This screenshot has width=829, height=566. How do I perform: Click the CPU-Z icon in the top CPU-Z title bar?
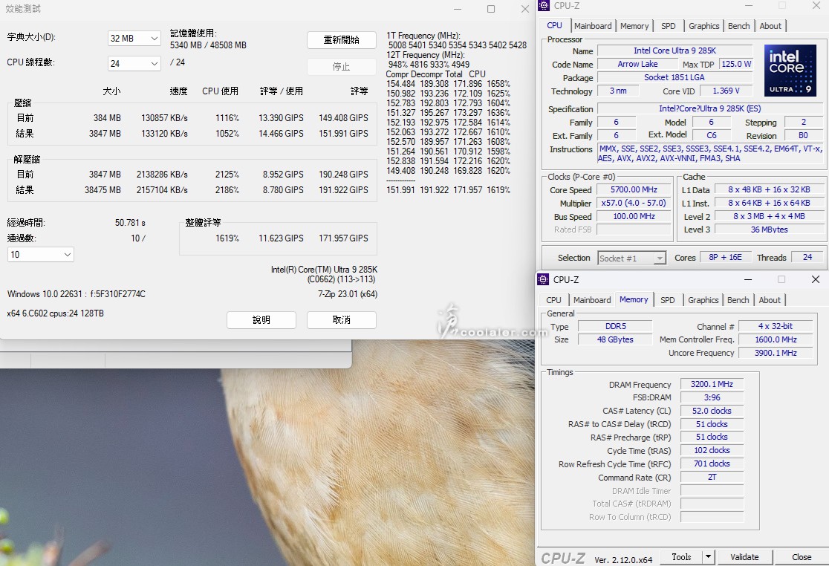click(x=544, y=6)
